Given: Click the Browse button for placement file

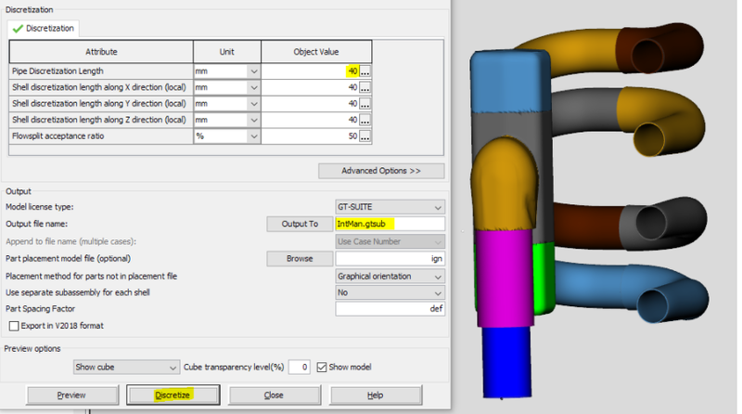Looking at the screenshot, I should [300, 259].
